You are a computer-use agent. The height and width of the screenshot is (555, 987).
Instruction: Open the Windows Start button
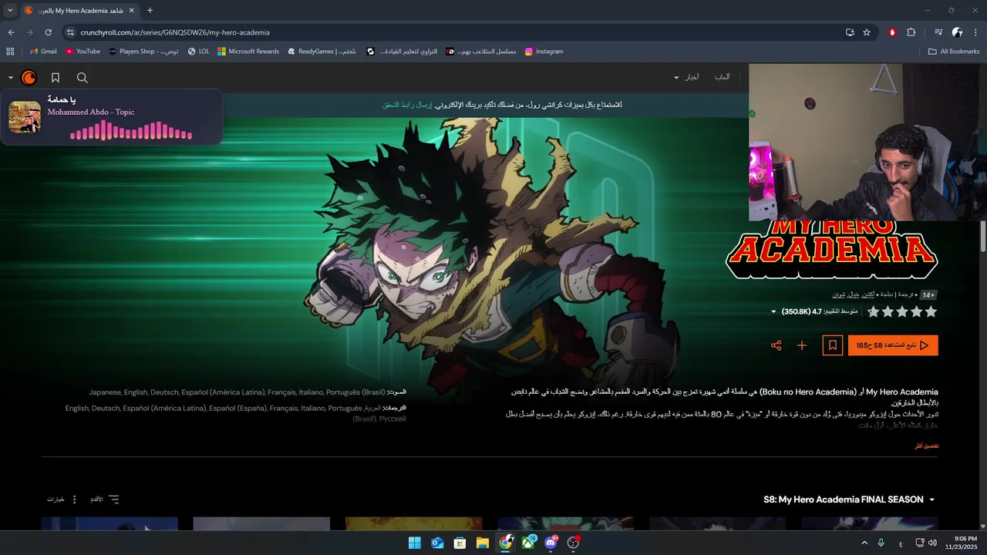(x=415, y=543)
